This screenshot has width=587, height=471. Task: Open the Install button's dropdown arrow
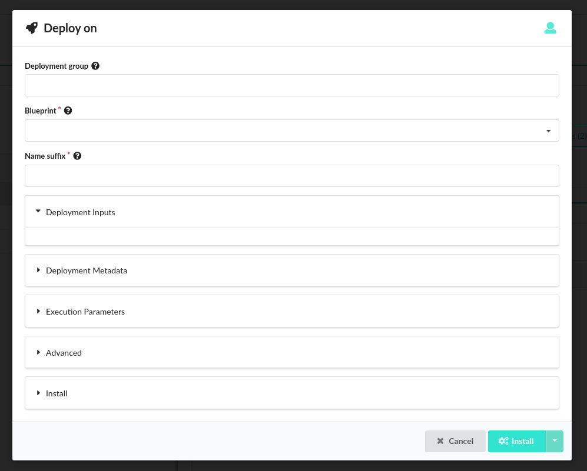(554, 441)
